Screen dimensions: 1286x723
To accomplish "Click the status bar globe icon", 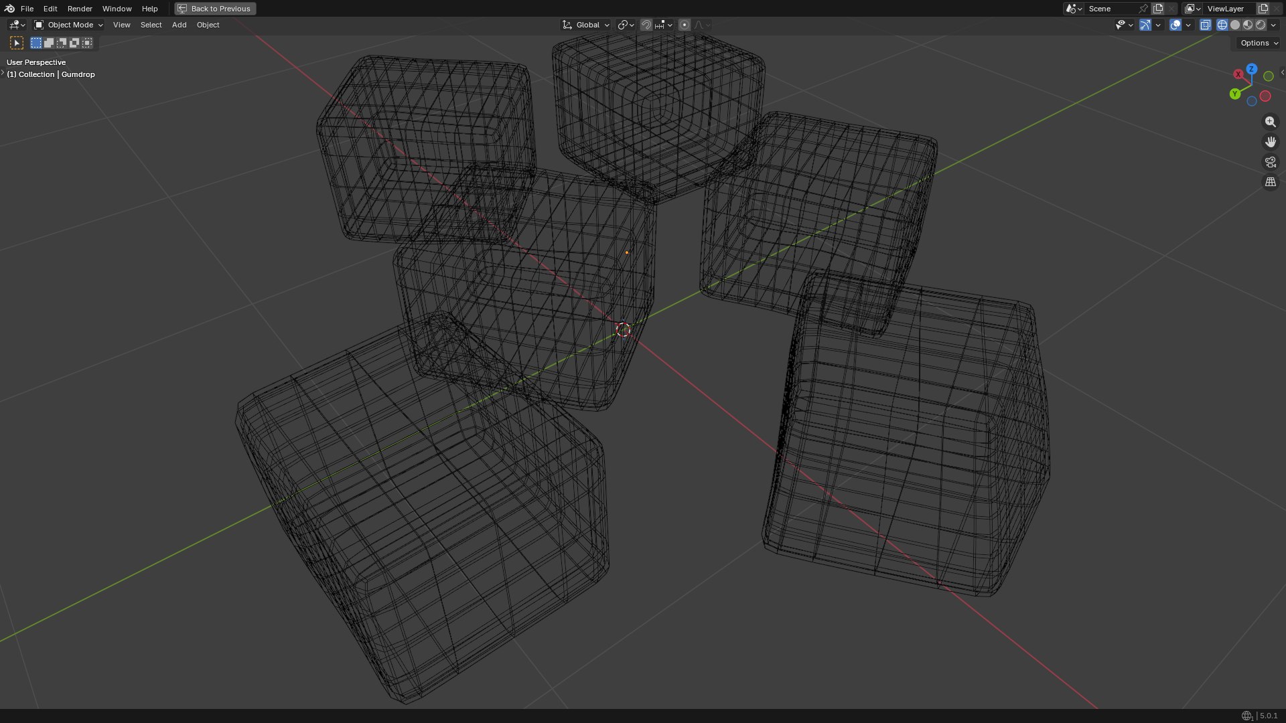I will (1246, 716).
